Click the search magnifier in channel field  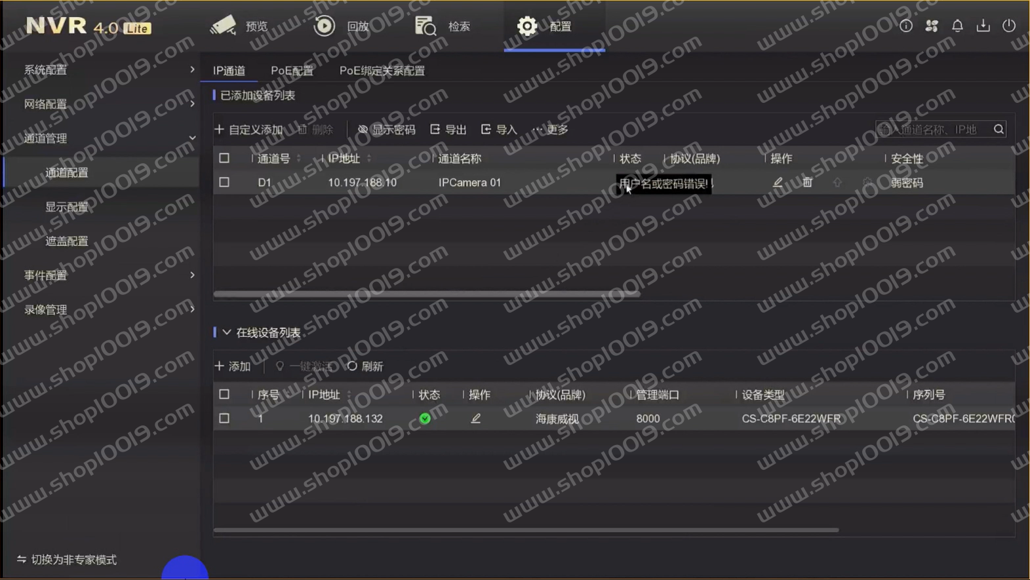point(999,129)
